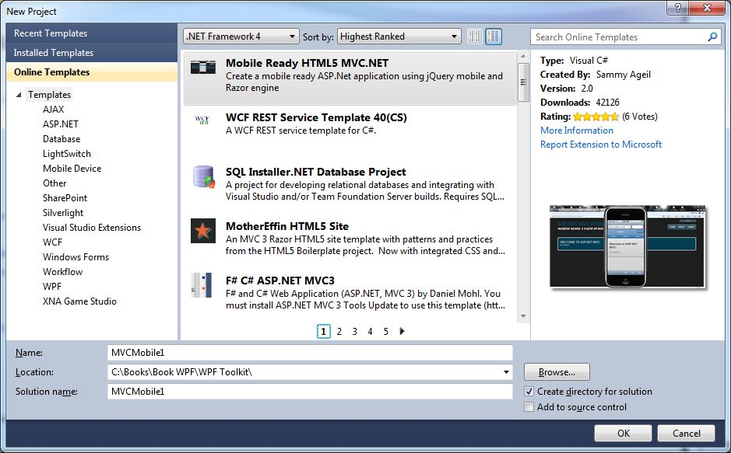This screenshot has width=731, height=453.
Task: Enable Add to source control
Action: coord(529,407)
